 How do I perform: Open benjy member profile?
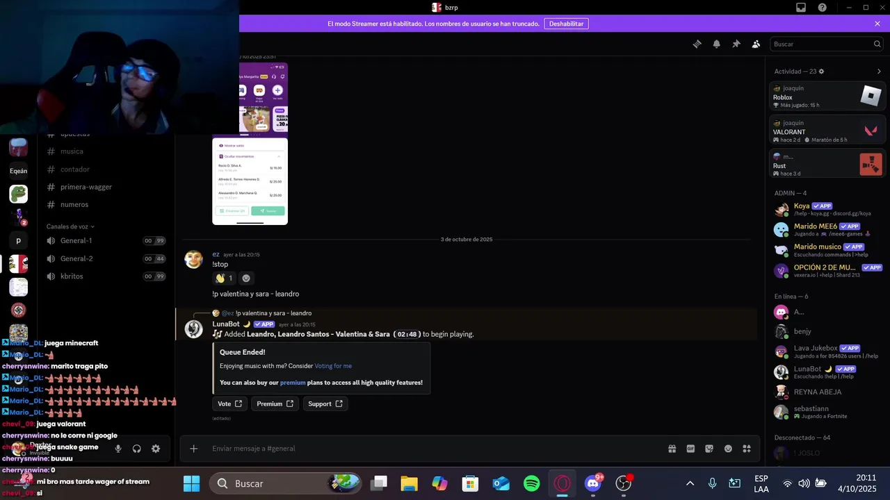[827, 331]
